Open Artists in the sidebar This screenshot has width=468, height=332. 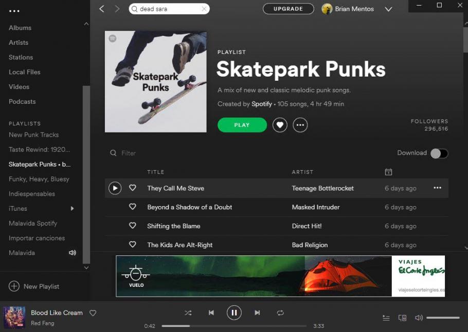click(x=19, y=43)
